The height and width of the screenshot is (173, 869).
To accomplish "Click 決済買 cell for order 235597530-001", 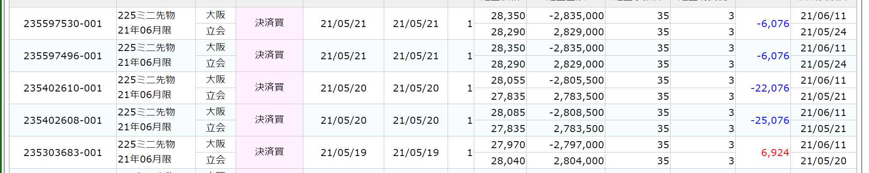I will pyautogui.click(x=269, y=23).
